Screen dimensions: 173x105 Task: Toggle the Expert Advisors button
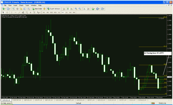tap(54, 9)
